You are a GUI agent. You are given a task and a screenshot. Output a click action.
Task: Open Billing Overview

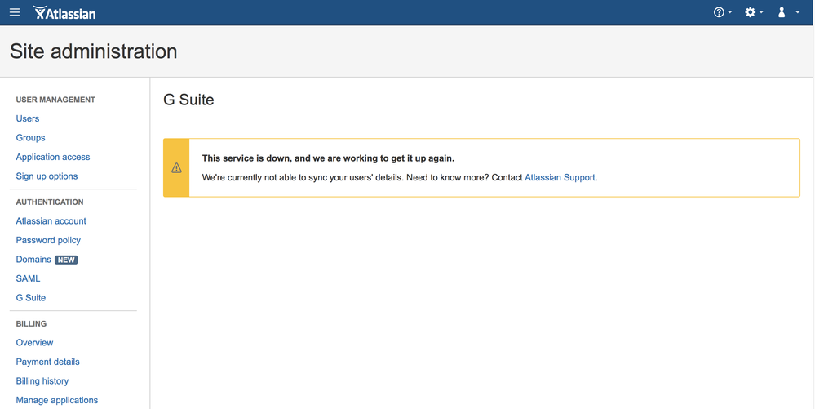pyautogui.click(x=34, y=343)
